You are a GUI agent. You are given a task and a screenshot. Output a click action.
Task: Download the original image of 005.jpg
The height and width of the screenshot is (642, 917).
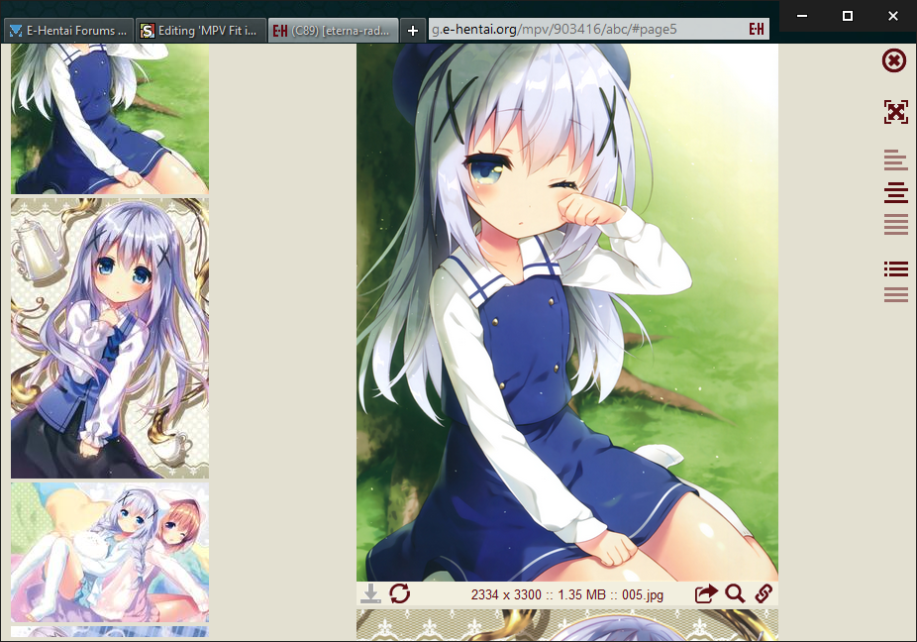[x=370, y=593]
